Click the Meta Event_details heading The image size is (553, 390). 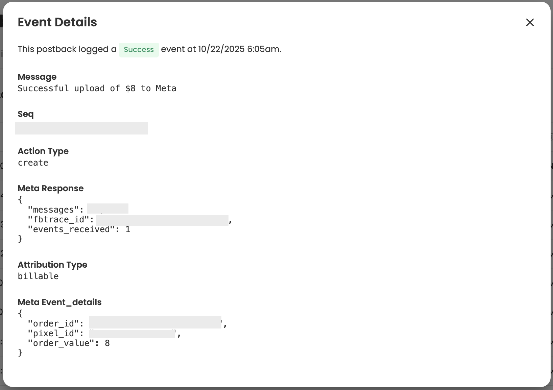[x=59, y=302]
